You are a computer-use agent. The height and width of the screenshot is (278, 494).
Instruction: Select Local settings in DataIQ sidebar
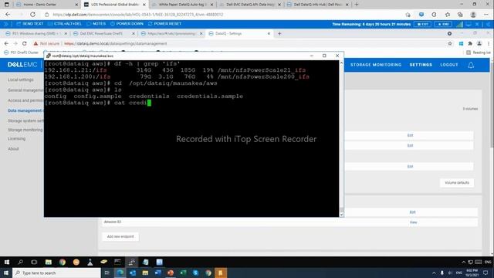[x=21, y=80]
